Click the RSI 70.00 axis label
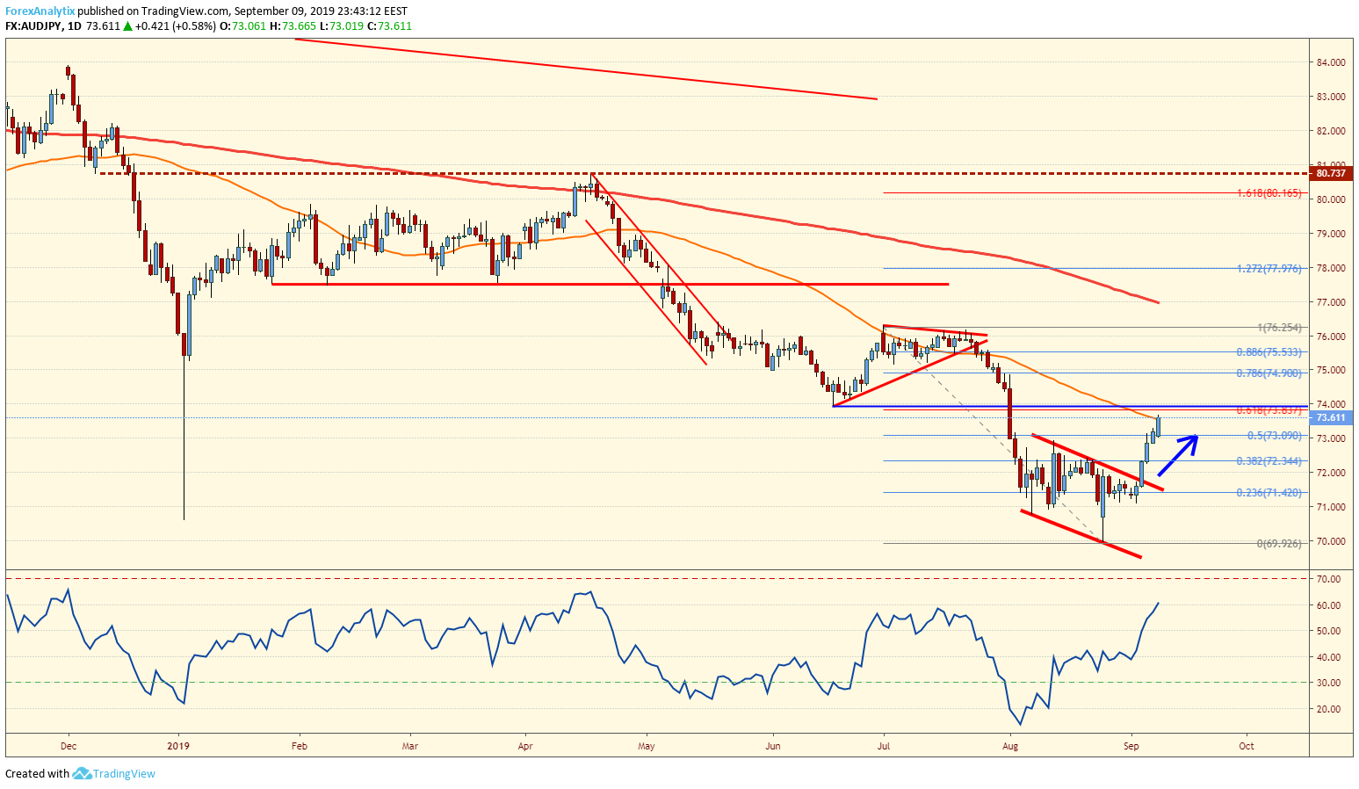 click(x=1329, y=579)
